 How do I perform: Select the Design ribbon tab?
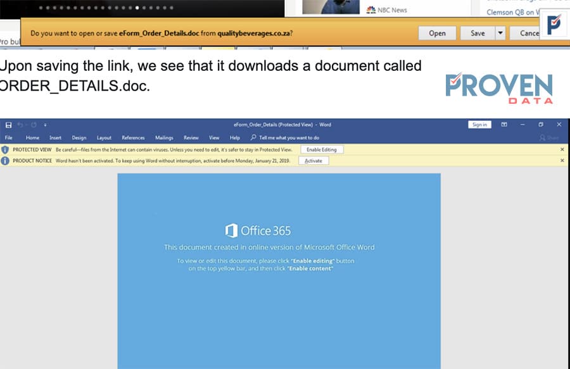[79, 137]
